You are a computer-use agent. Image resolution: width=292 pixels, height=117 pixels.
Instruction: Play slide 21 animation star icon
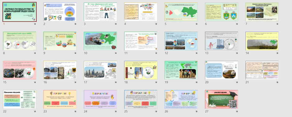tap(277, 83)
